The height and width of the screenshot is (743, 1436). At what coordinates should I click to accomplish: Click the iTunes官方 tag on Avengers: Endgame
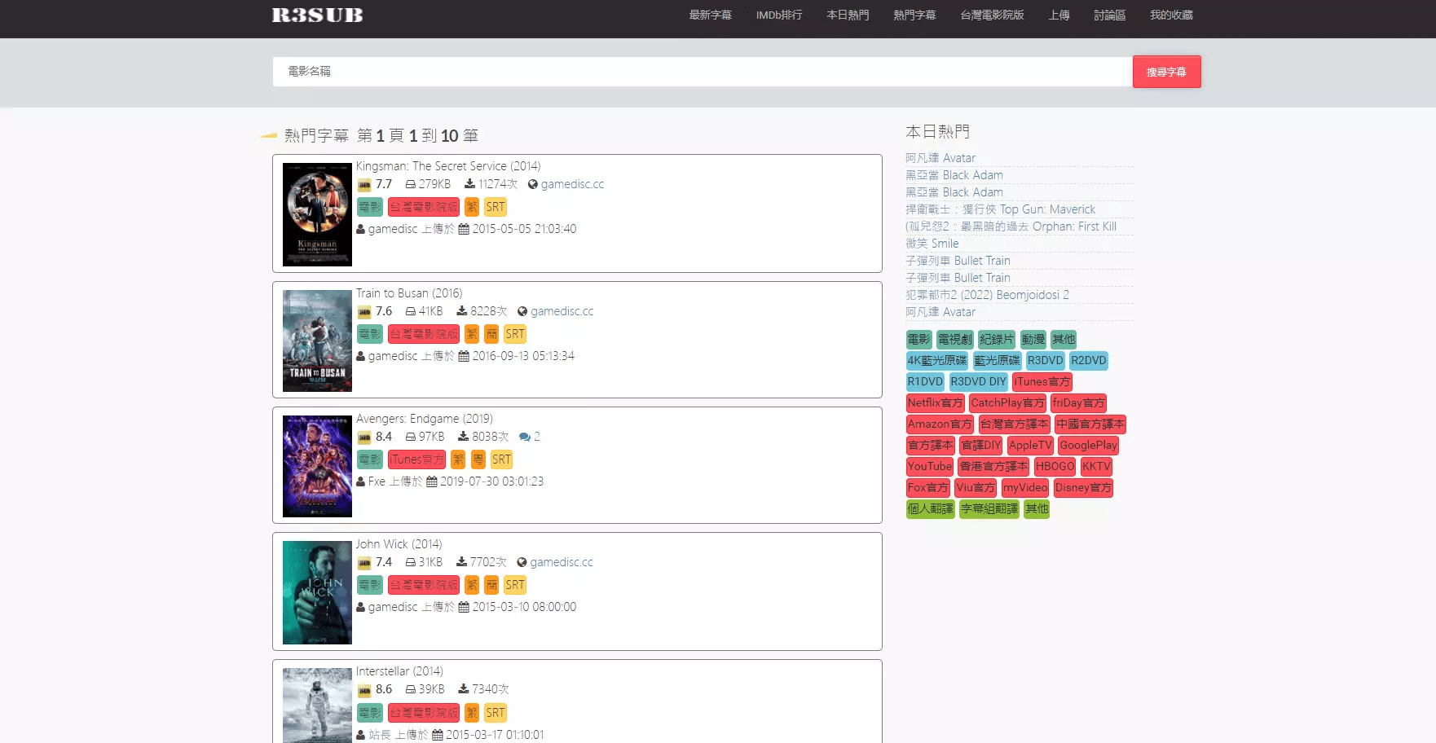[416, 459]
